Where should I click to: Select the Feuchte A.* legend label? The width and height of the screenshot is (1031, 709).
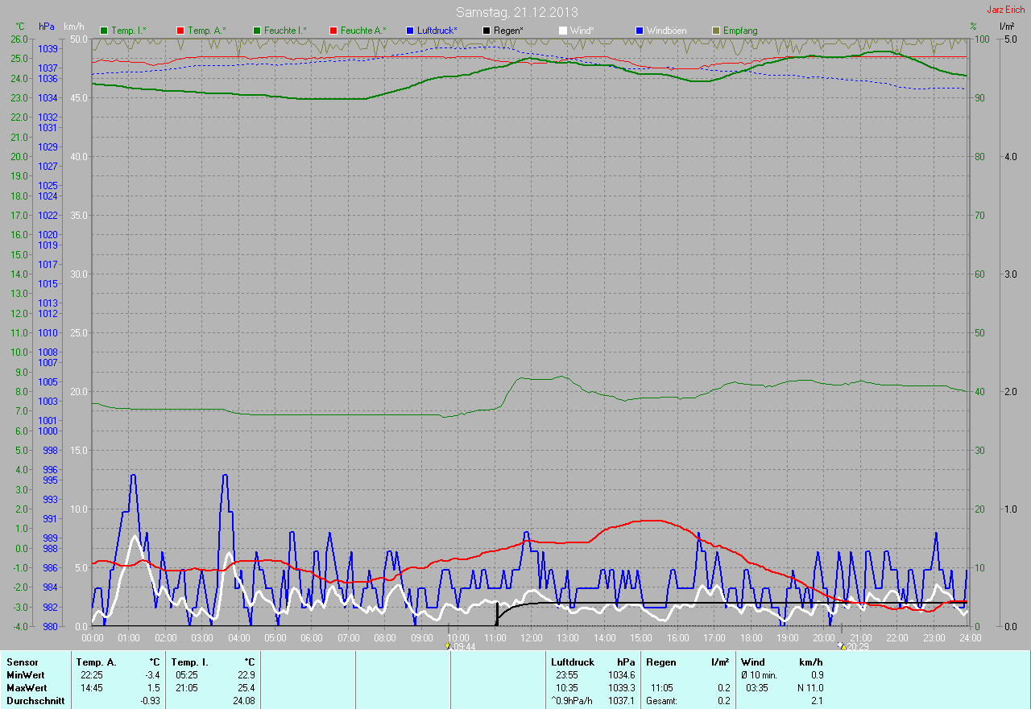pyautogui.click(x=363, y=31)
